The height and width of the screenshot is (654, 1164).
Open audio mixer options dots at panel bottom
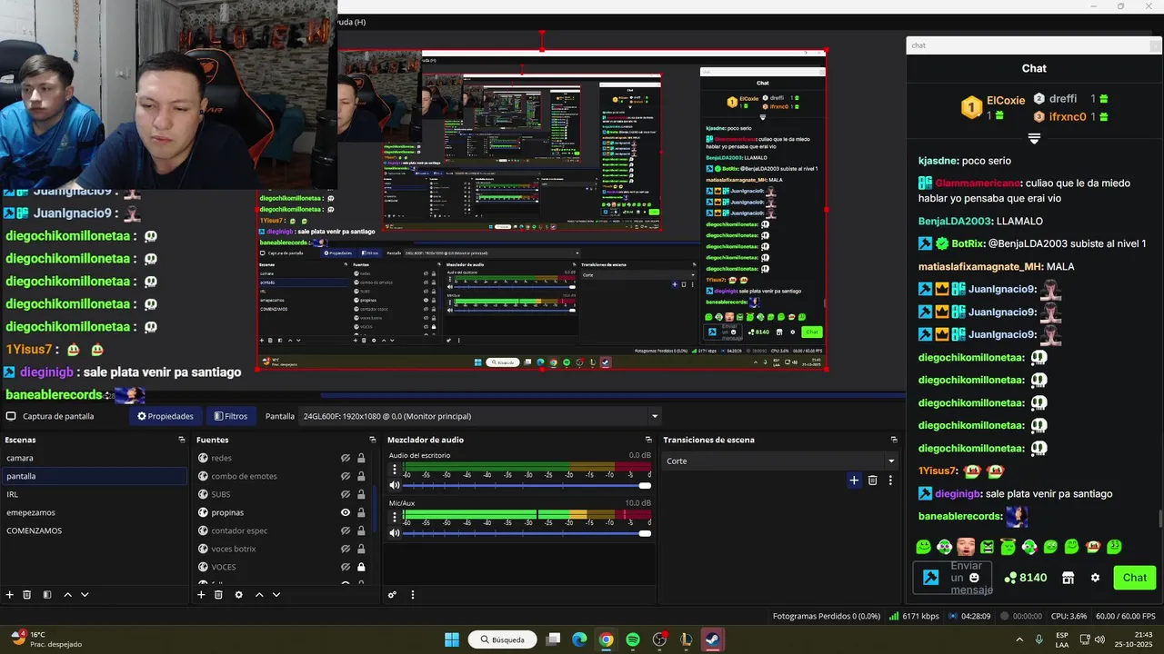click(412, 595)
